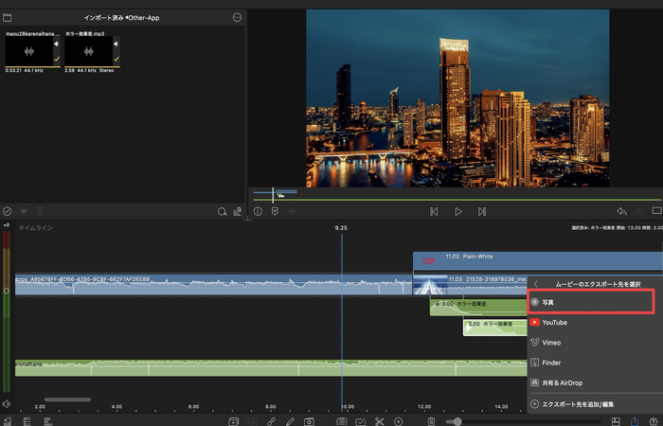The image size is (663, 426).
Task: Open the library source folder icon
Action: 8,17
